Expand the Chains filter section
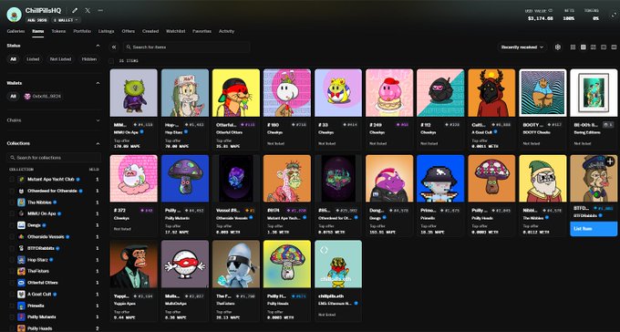The width and height of the screenshot is (620, 332). (x=98, y=120)
